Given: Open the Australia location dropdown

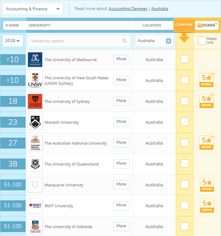Looking at the screenshot, I should [154, 41].
